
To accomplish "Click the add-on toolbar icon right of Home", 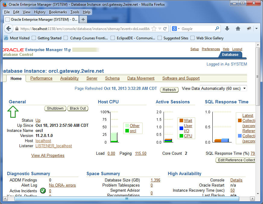I will (249, 29).
